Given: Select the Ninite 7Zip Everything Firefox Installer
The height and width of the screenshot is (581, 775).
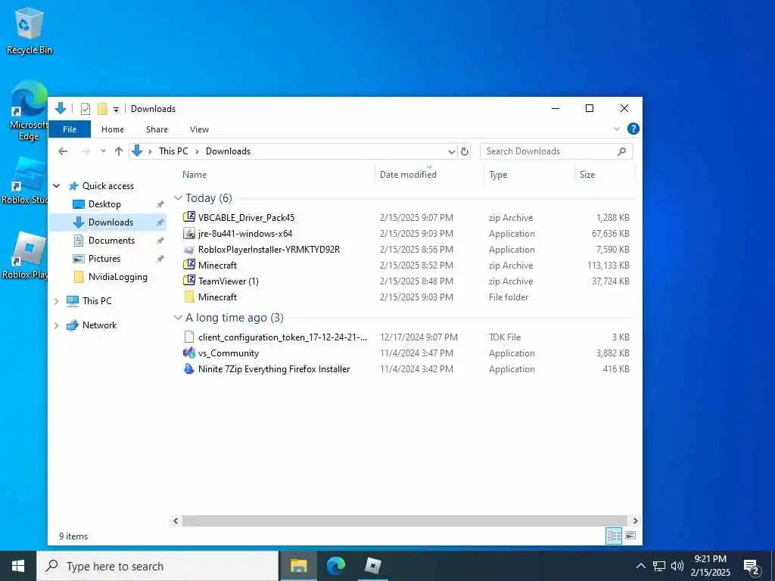Looking at the screenshot, I should click(274, 369).
